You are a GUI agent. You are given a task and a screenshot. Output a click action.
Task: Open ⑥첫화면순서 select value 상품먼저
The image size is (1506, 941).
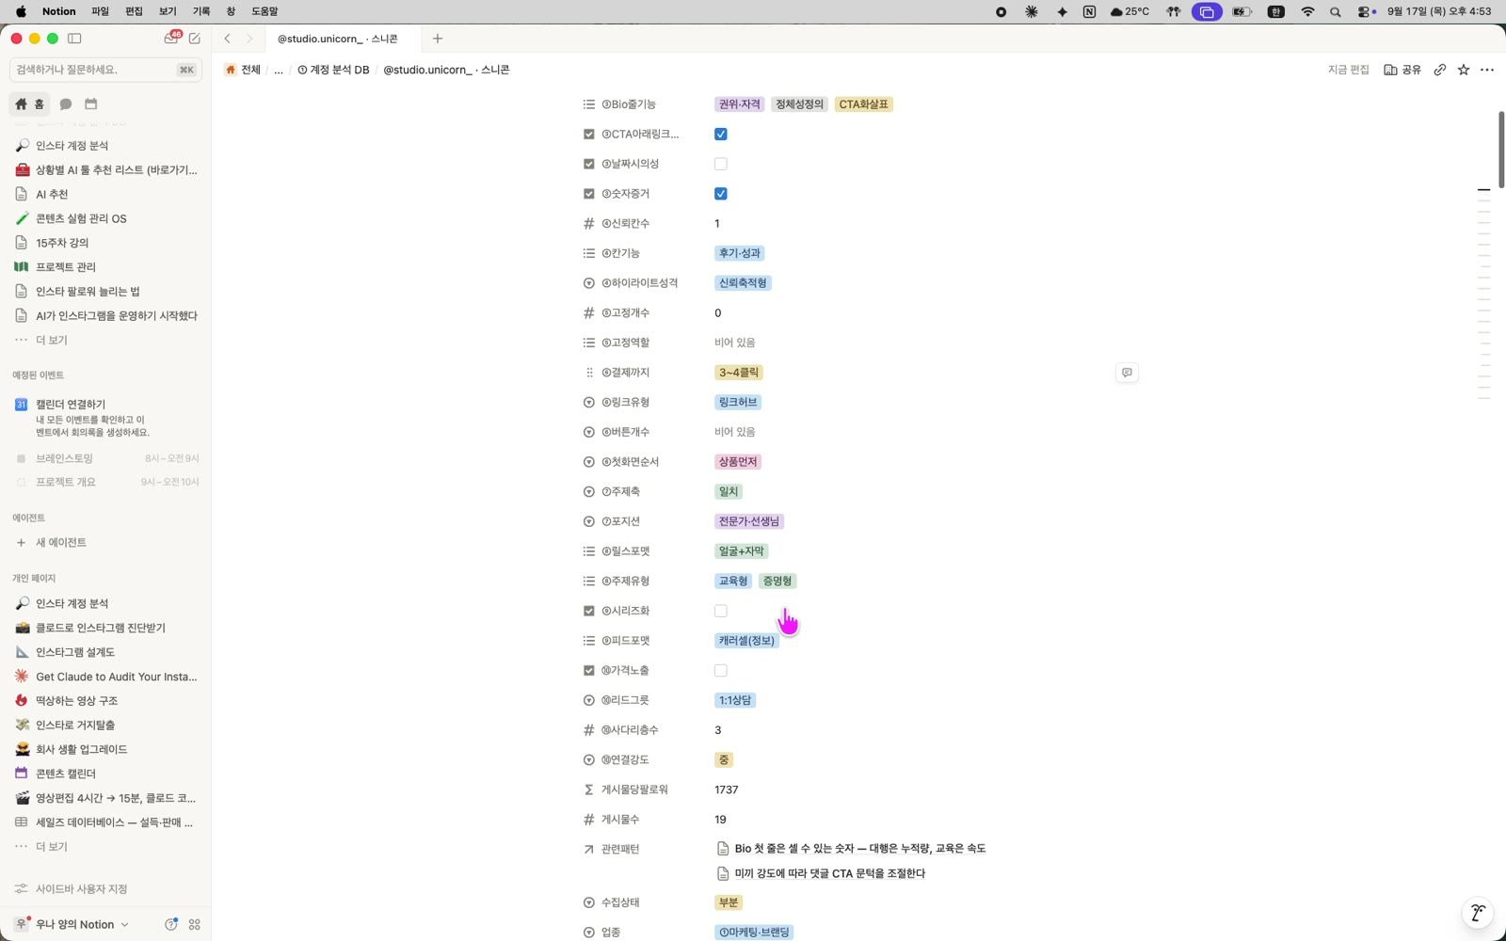click(x=738, y=462)
